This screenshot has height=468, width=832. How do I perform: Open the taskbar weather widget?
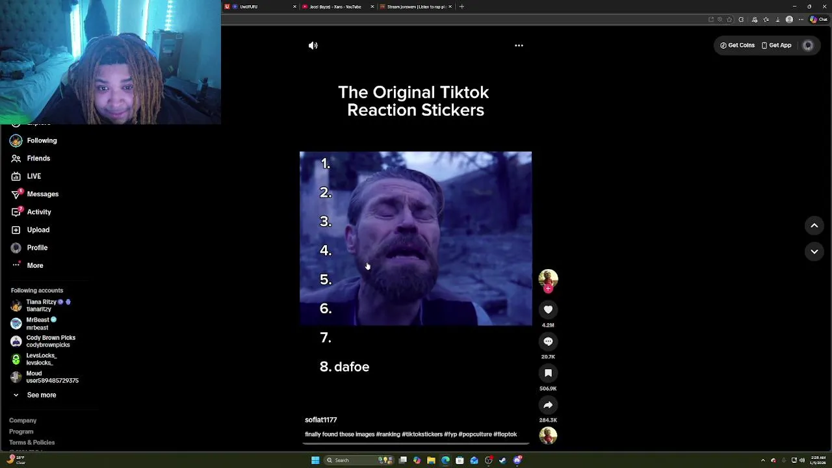point(17,460)
